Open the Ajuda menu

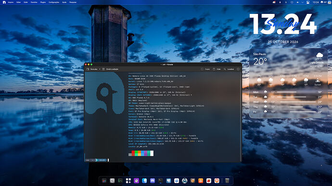(64, 2)
